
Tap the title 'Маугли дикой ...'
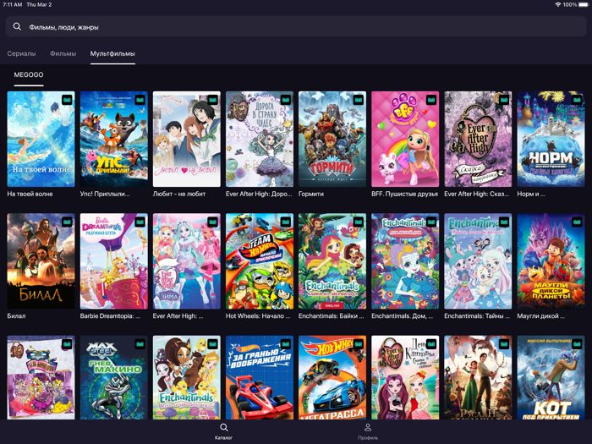[x=541, y=316]
